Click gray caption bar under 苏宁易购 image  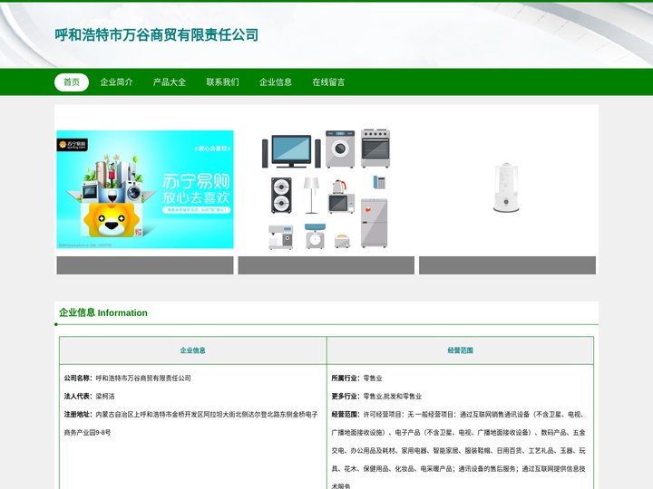[145, 265]
